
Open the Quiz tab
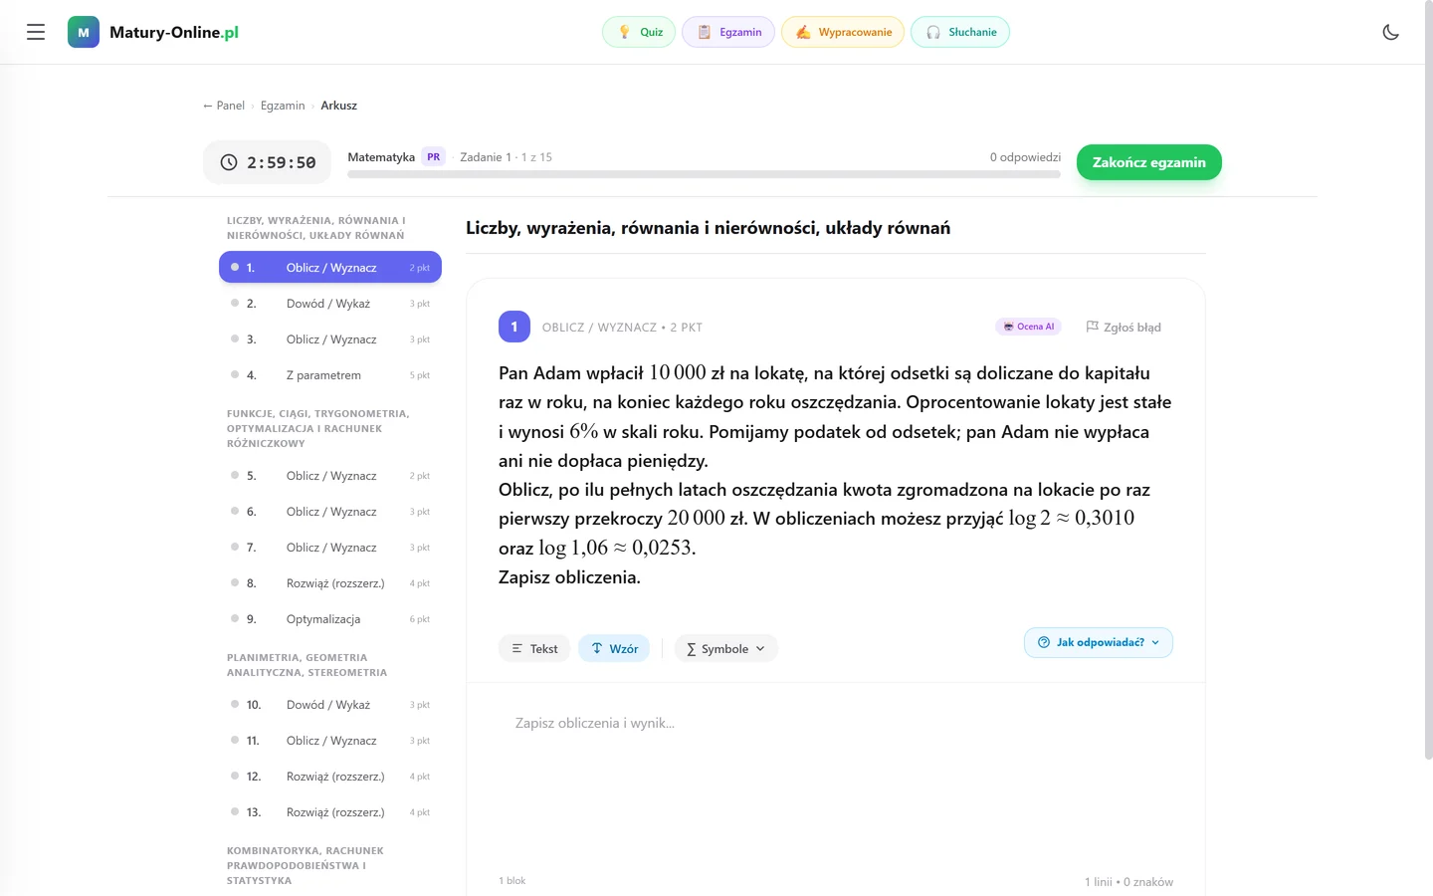click(x=639, y=32)
